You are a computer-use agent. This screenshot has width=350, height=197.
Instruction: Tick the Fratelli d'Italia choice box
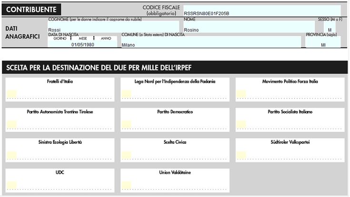12,94
